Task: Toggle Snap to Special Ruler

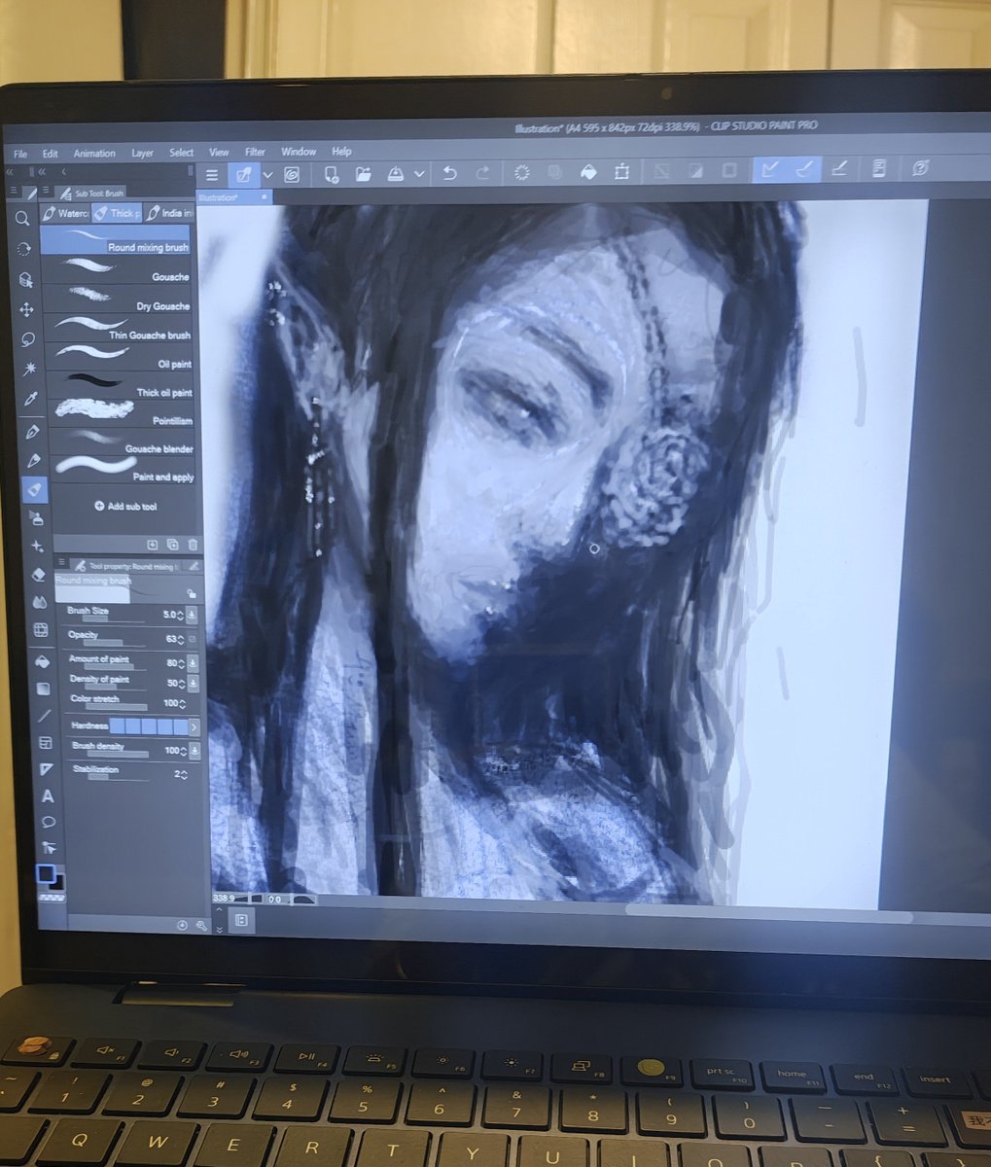Action: (x=804, y=169)
